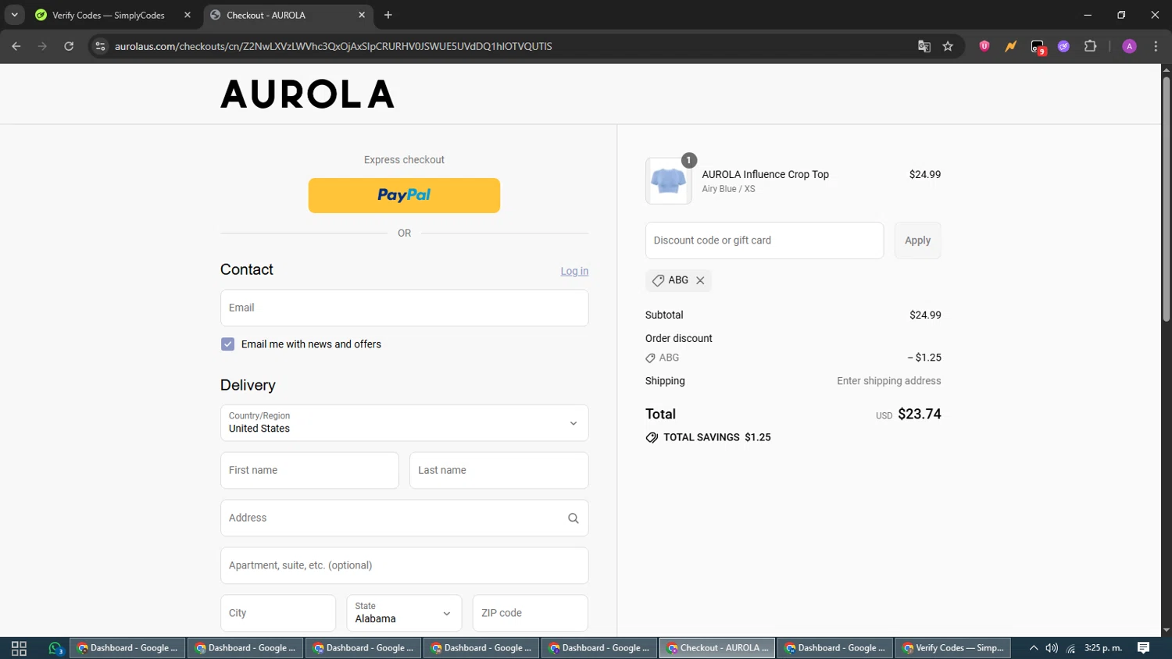Click the Apply discount button

point(917,240)
